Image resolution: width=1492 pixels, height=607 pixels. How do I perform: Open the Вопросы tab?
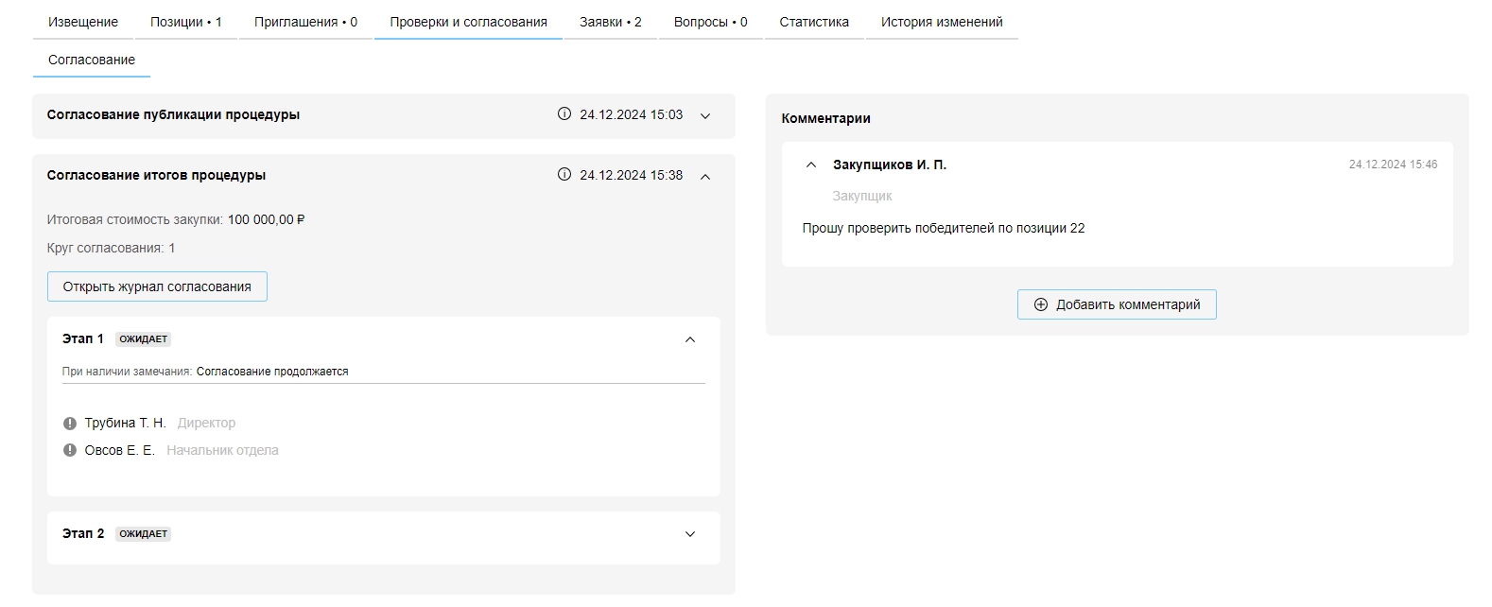[x=710, y=22]
